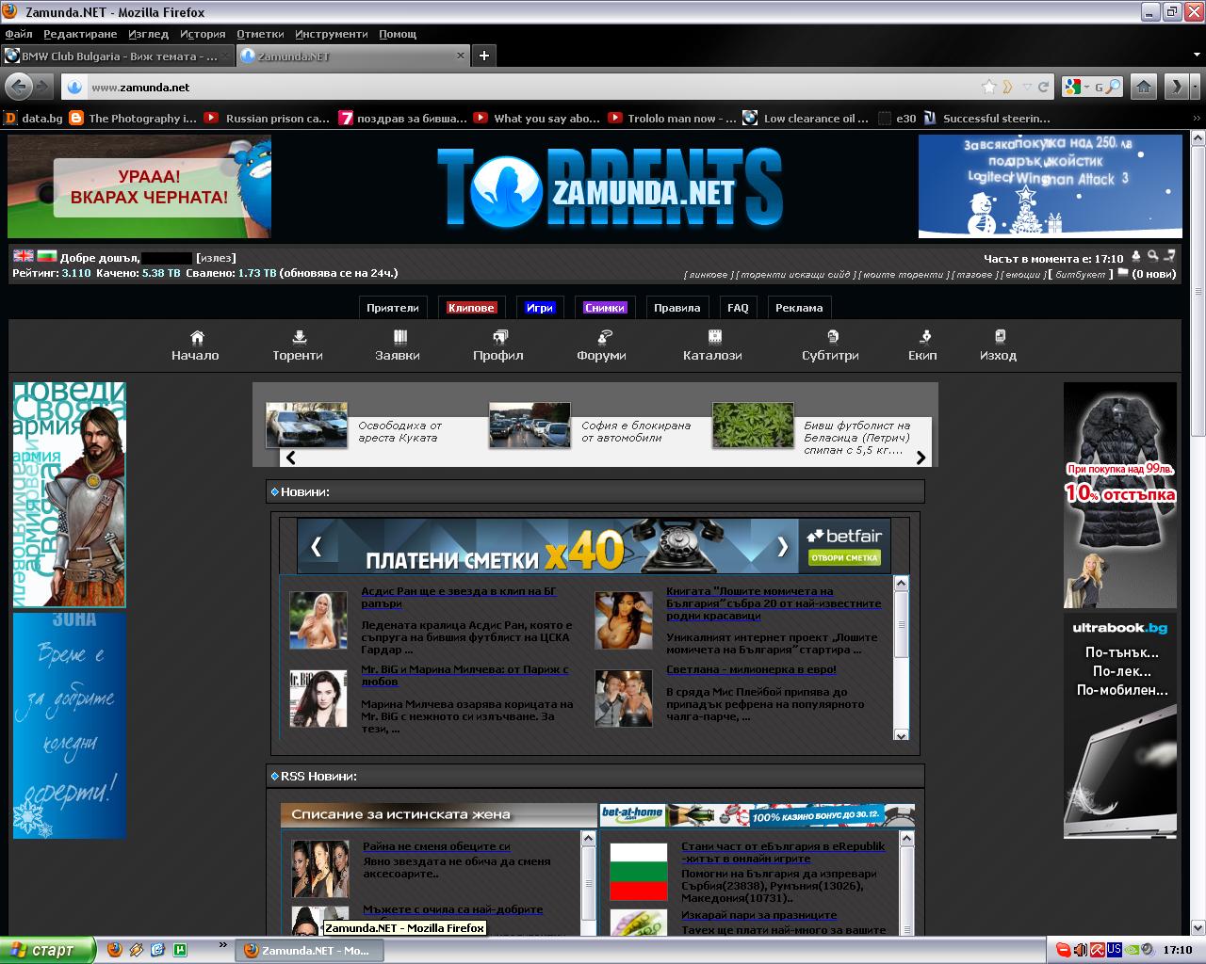Viewport: 1206px width, 964px height.
Task: Open the Отметки menu
Action: point(260,34)
